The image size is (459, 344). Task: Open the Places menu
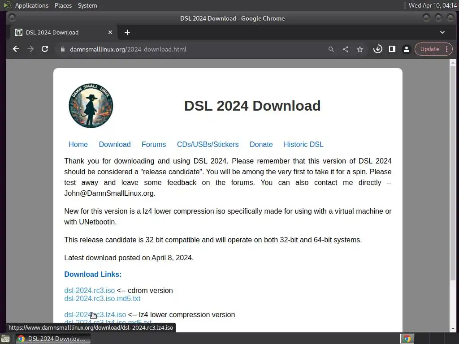coord(63,5)
